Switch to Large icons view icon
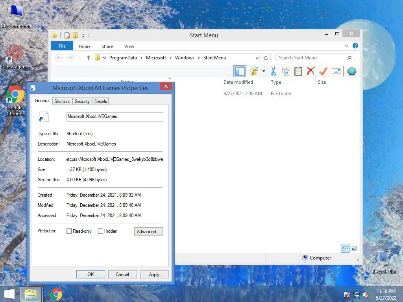This screenshot has width=403, height=302. click(354, 248)
